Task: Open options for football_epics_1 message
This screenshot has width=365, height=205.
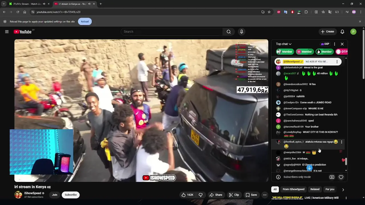Action: click(341, 142)
